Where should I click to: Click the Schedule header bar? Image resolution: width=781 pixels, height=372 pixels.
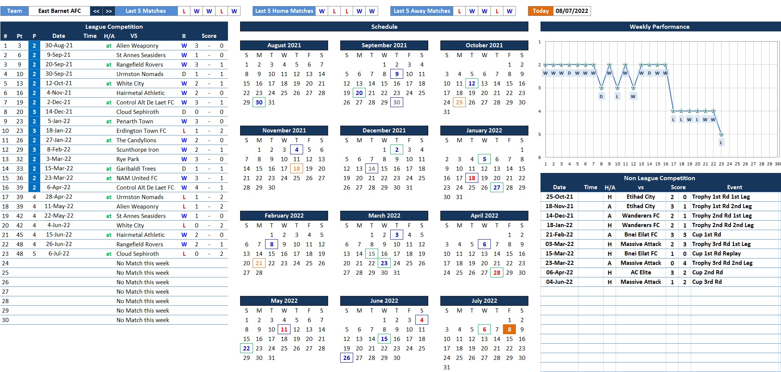click(384, 26)
